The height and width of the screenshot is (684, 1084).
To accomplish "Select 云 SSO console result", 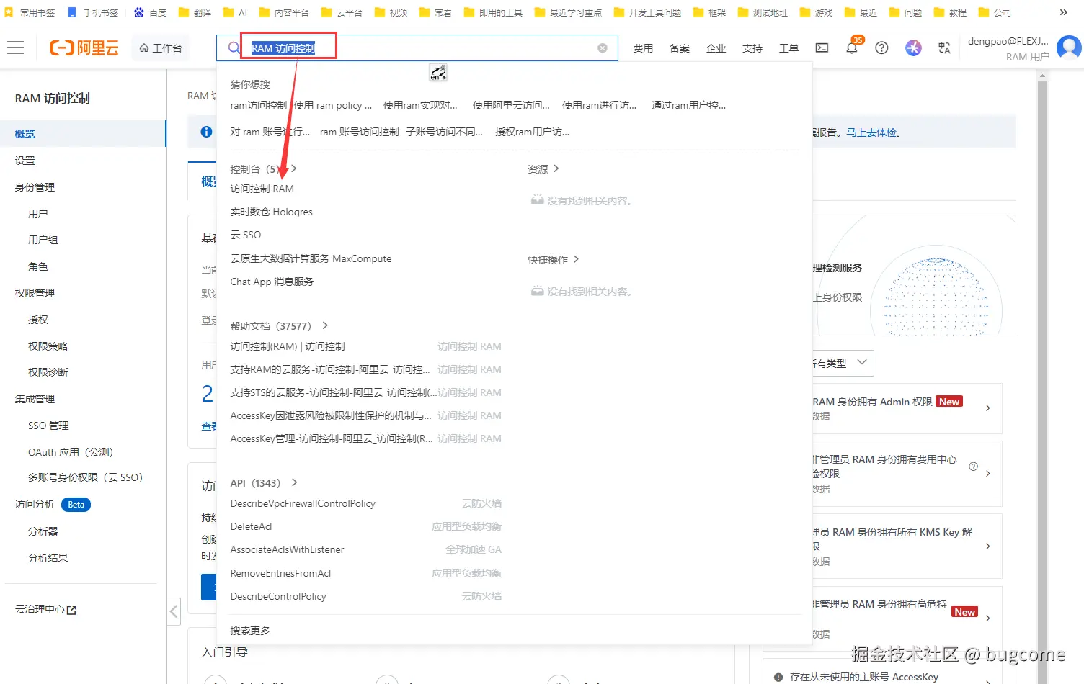I will point(246,235).
